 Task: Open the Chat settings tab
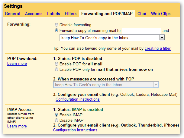142,14
